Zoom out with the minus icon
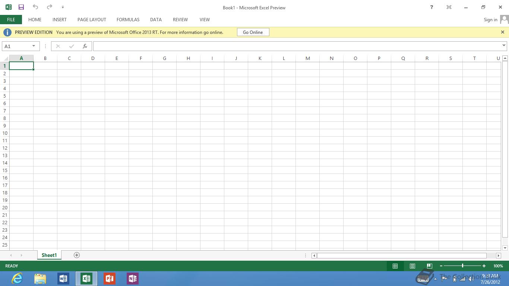Image resolution: width=509 pixels, height=286 pixels. [x=441, y=266]
